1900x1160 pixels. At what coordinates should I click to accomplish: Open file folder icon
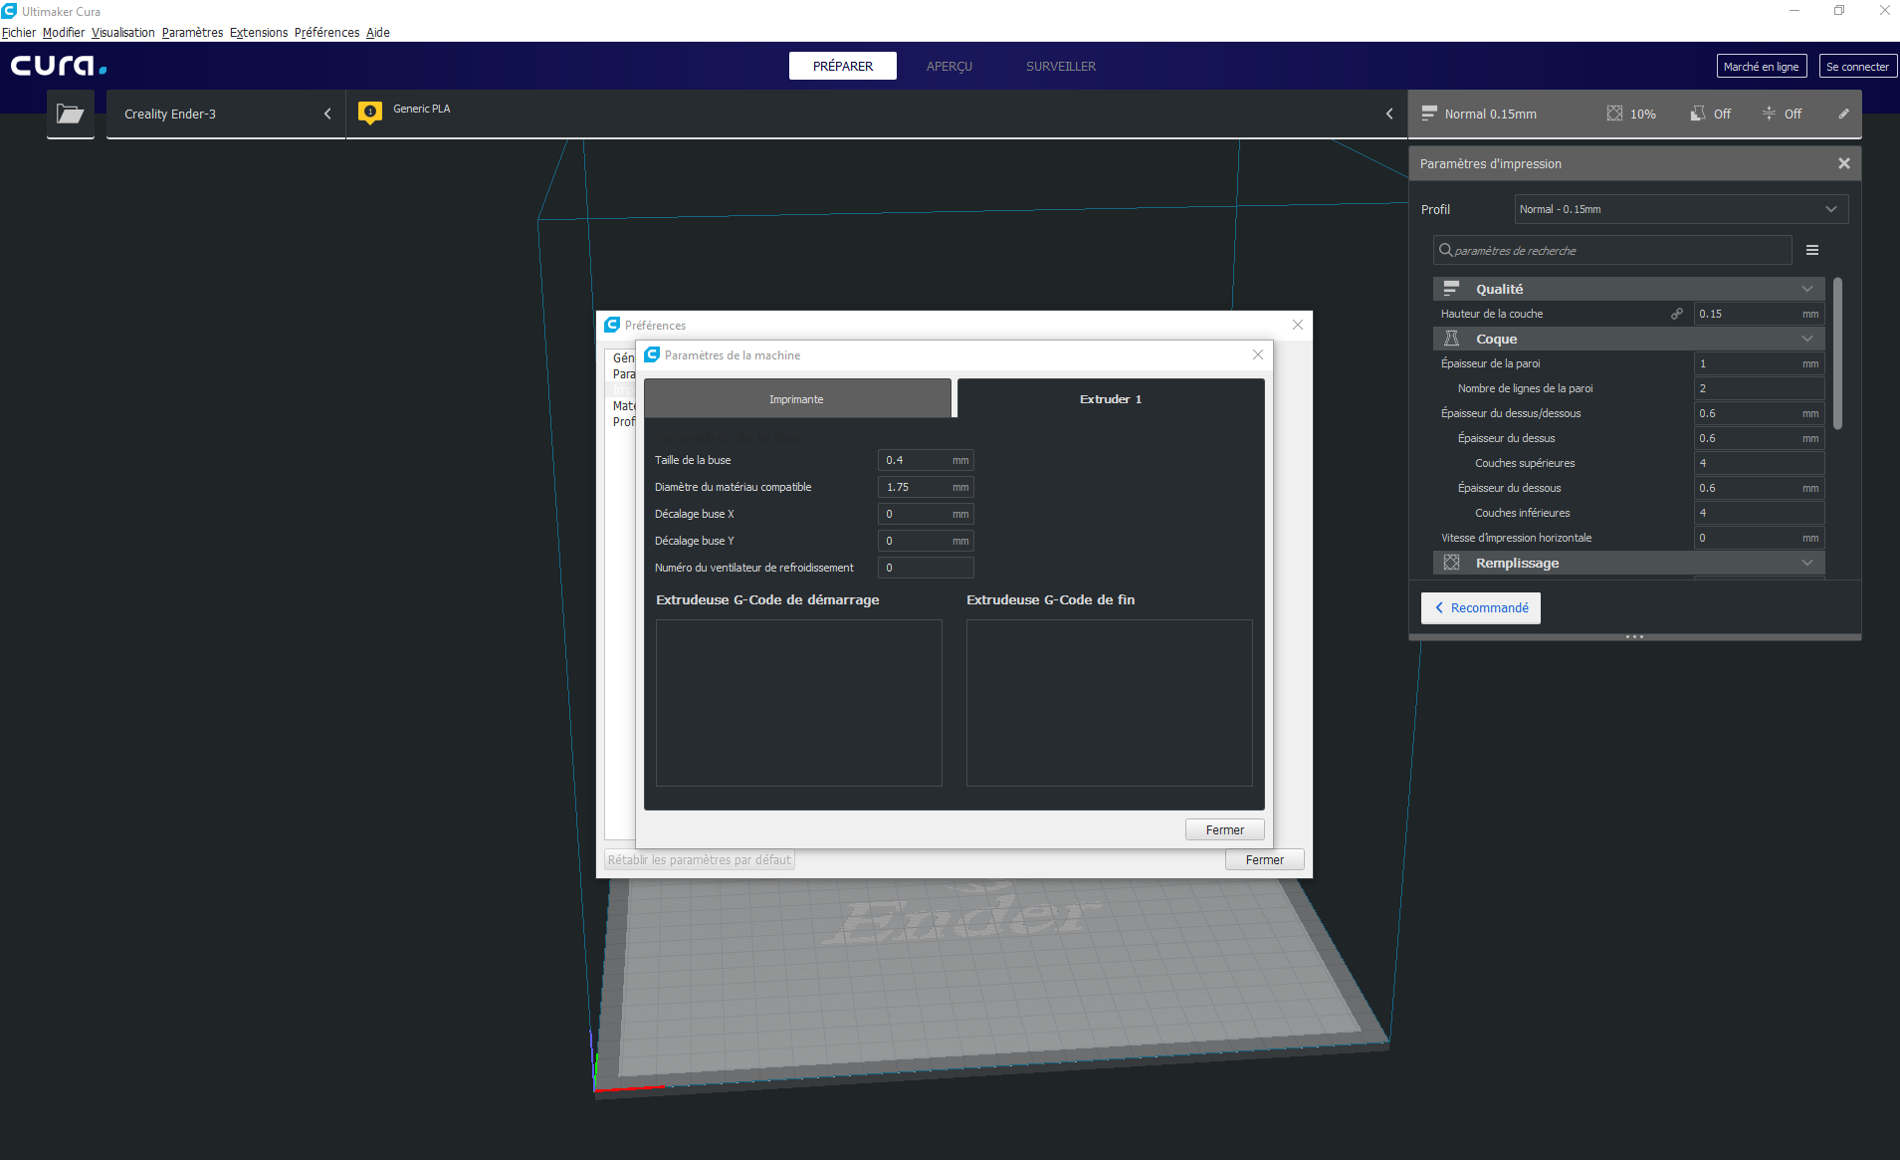tap(71, 114)
